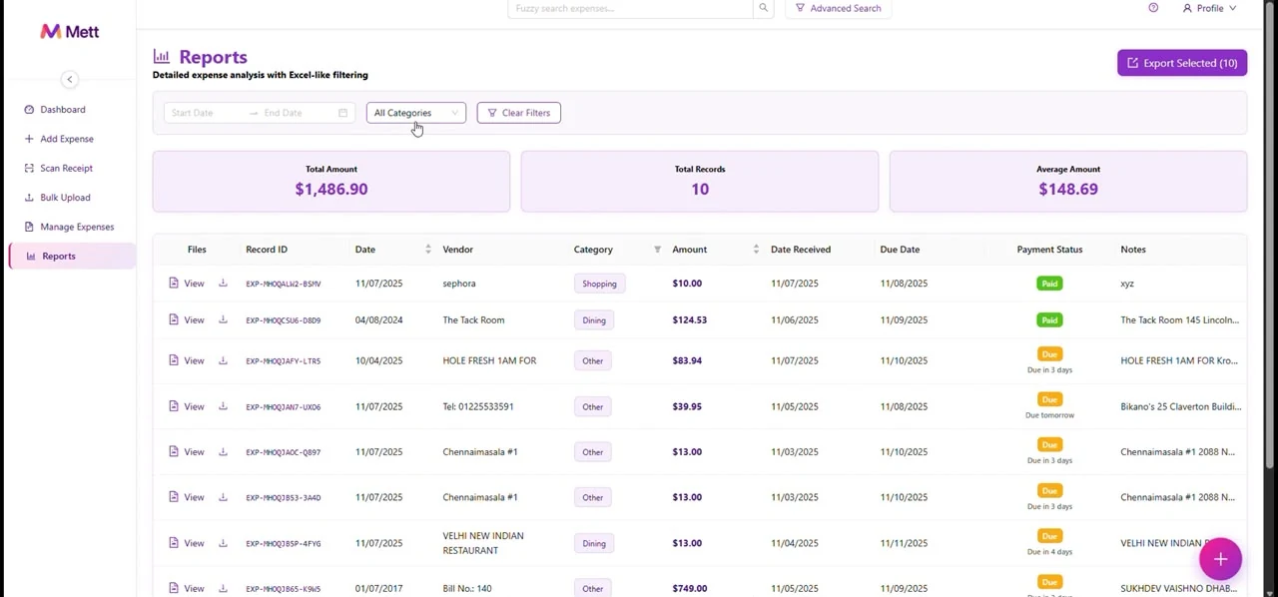Click the Shopping category tag
Image resolution: width=1278 pixels, height=597 pixels.
[599, 284]
